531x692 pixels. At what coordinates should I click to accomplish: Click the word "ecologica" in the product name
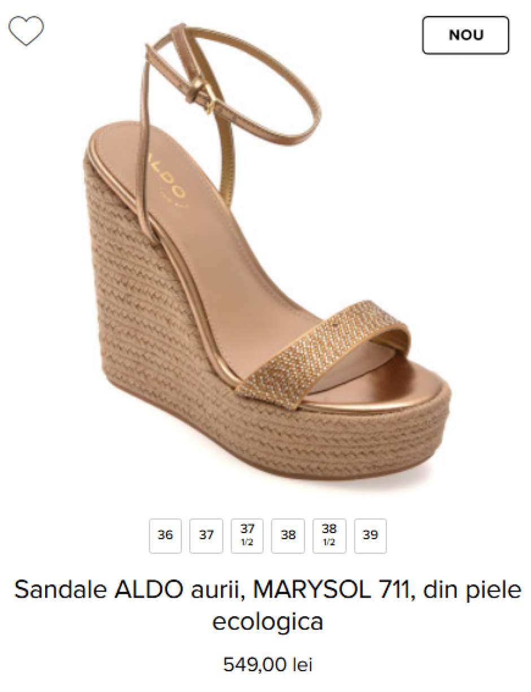point(268,621)
